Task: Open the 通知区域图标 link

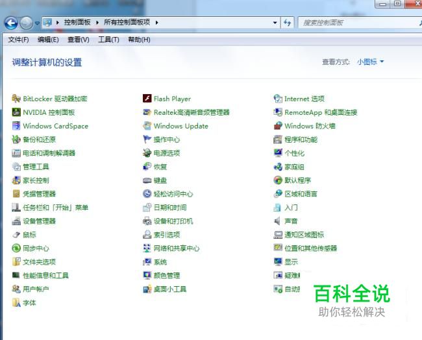Action: click(x=304, y=235)
